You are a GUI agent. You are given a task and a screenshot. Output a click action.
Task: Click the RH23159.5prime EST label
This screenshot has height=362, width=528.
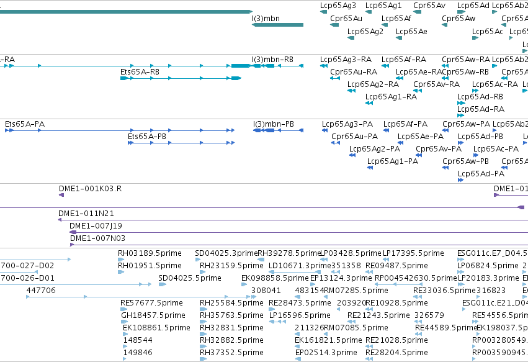(x=231, y=266)
